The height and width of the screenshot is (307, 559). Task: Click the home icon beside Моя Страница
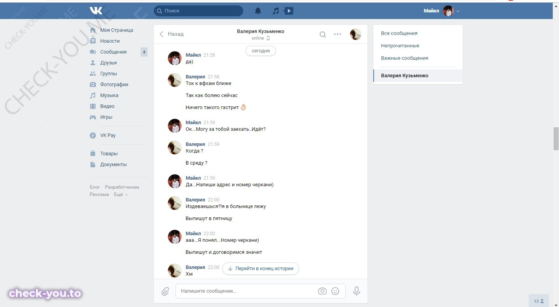93,30
